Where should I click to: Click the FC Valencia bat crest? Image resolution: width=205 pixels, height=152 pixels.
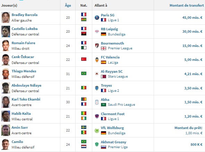pyautogui.click(x=97, y=60)
